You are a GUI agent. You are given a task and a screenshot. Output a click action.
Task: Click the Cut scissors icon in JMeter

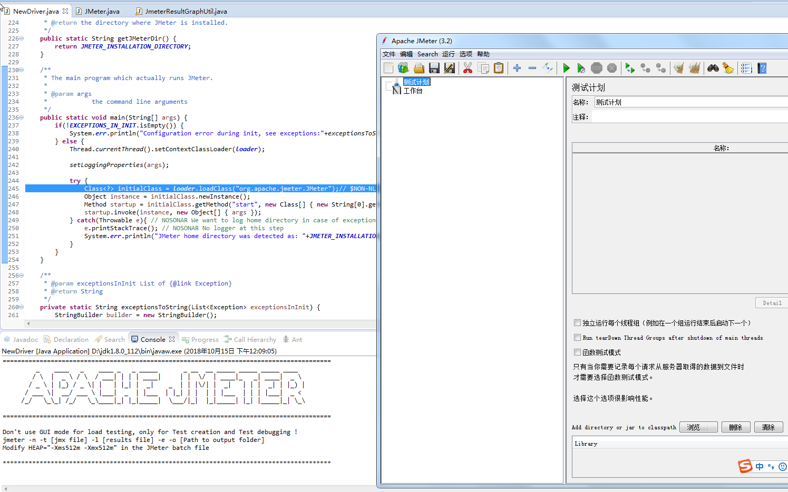click(x=468, y=68)
